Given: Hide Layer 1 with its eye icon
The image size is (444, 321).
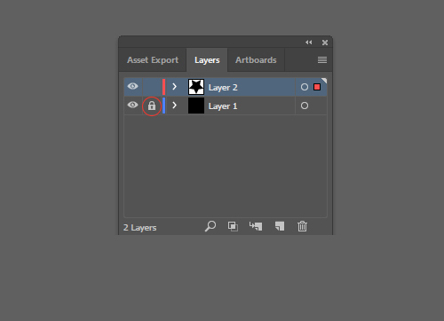Looking at the screenshot, I should click(x=132, y=105).
